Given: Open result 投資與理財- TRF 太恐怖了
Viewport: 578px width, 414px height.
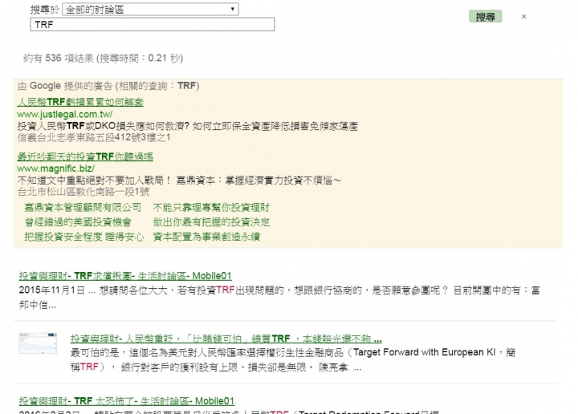Looking at the screenshot, I should point(127,401).
